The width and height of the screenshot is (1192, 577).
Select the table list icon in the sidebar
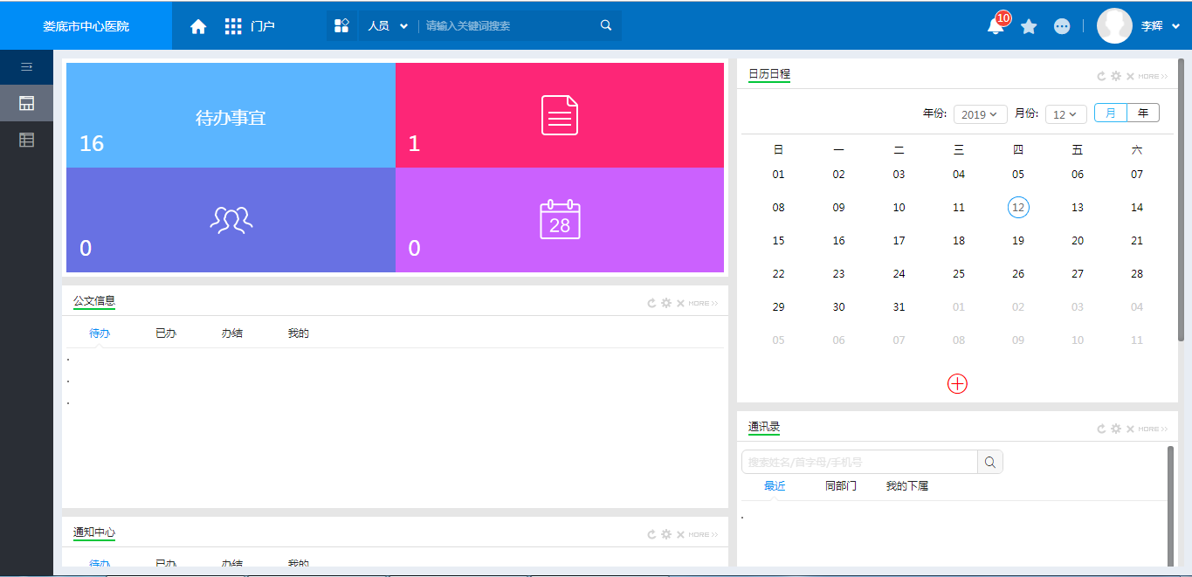pyautogui.click(x=26, y=140)
